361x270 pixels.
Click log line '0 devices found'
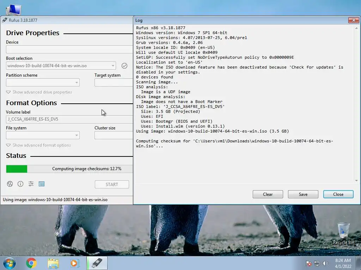154,77
